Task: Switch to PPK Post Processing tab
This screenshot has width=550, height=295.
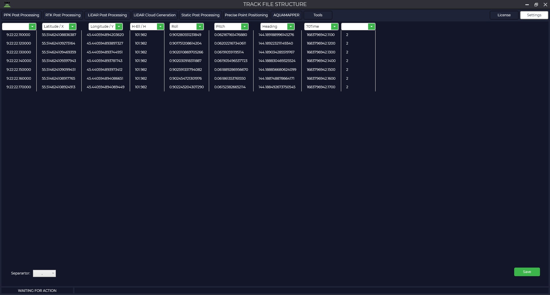Action: 21,15
